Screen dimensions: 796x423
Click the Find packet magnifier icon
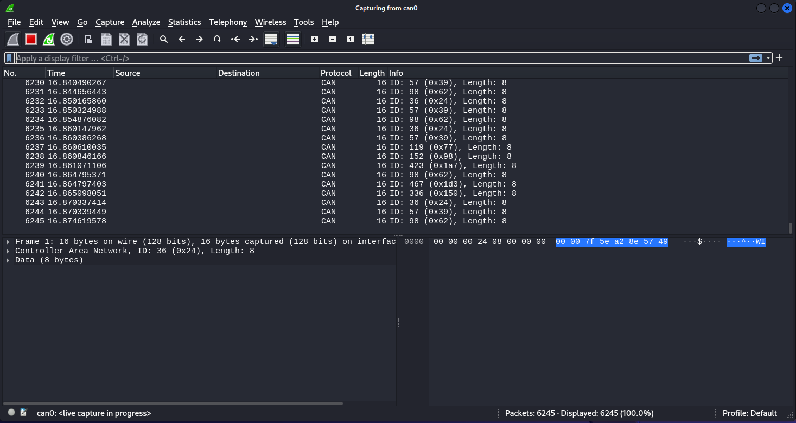[x=164, y=39]
